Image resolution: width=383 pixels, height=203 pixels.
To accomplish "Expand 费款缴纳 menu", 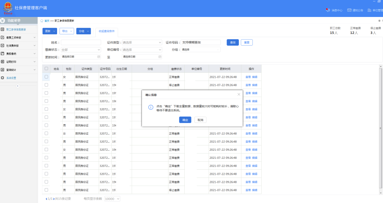I will [x=18, y=54].
